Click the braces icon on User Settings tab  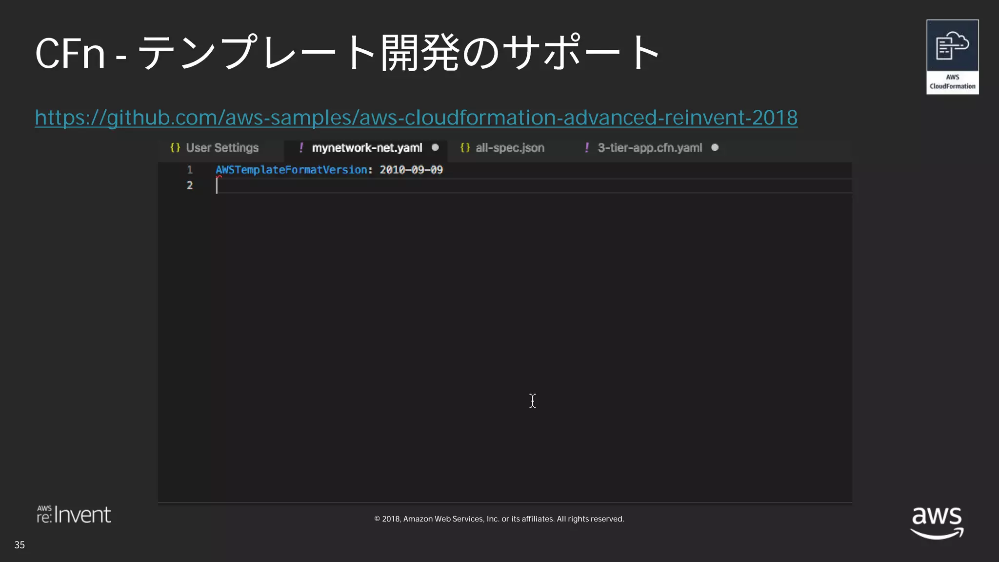[175, 147]
